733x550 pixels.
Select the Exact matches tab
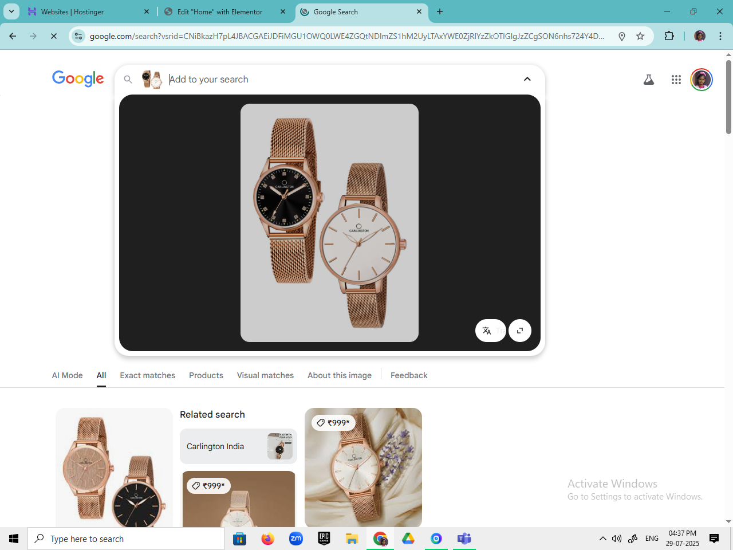[x=147, y=375]
